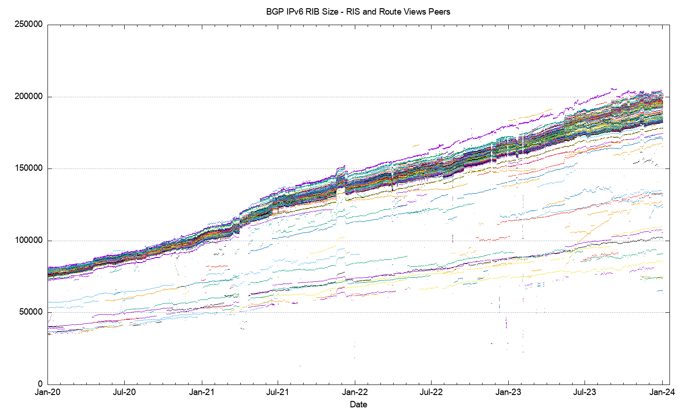Image resolution: width=685 pixels, height=411 pixels.
Task: Click the Jul-20 x-axis date label
Action: (x=124, y=392)
